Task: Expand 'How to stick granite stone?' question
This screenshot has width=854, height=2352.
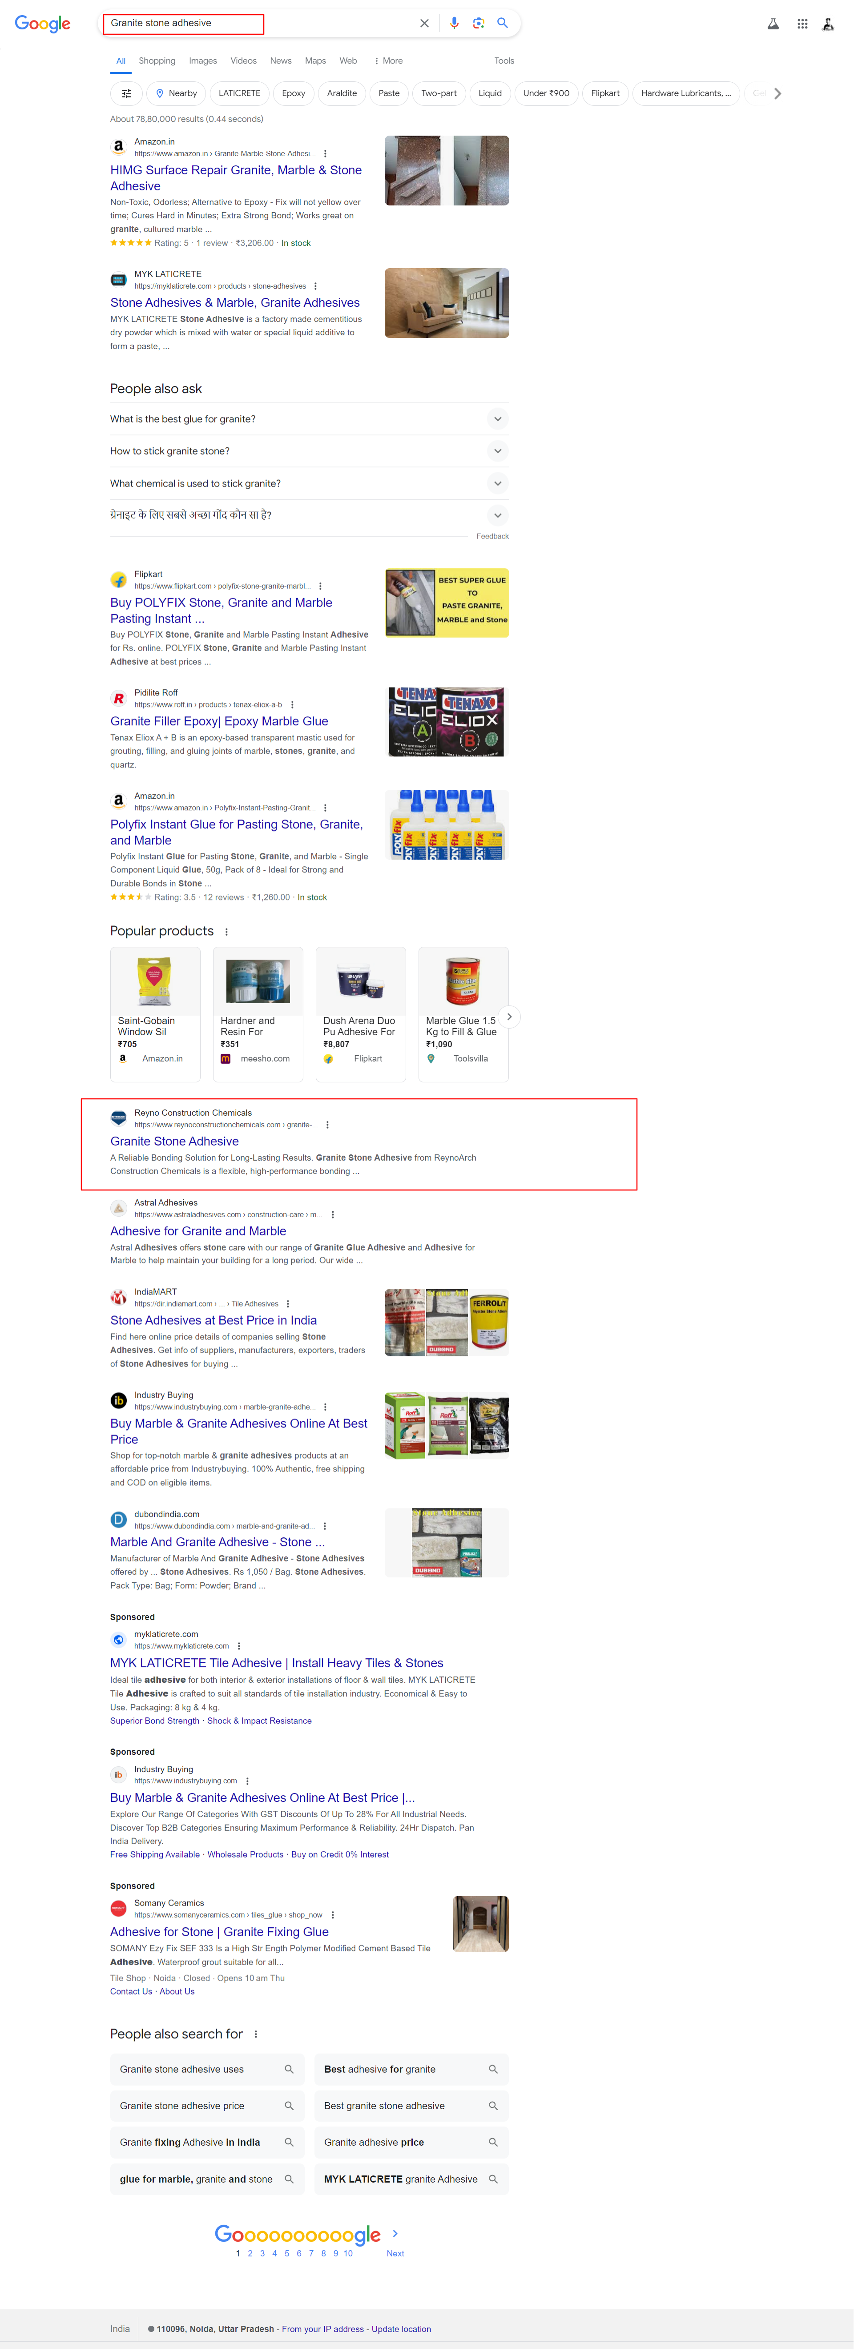Action: (309, 451)
